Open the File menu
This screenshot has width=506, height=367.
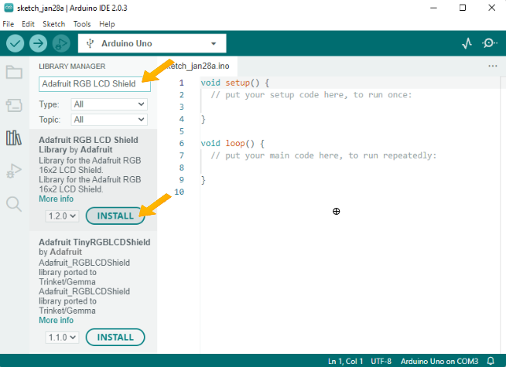[x=8, y=24]
